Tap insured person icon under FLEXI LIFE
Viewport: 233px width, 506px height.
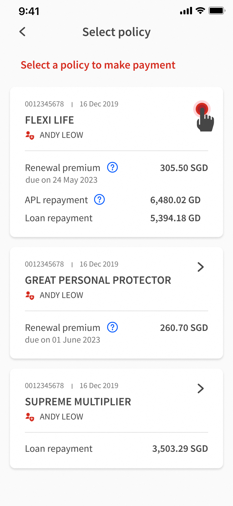point(30,135)
